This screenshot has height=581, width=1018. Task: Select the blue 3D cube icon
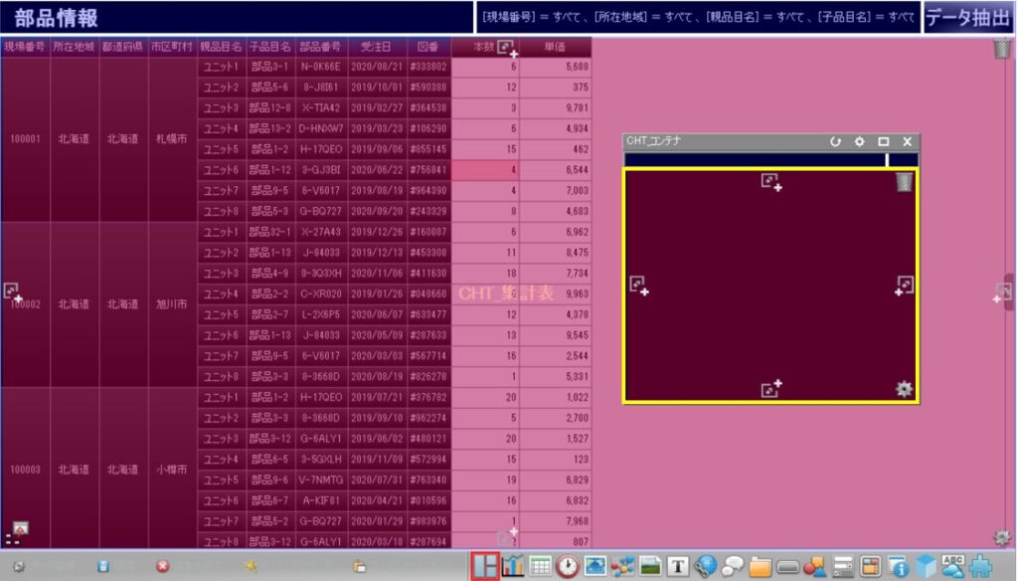pos(927,566)
